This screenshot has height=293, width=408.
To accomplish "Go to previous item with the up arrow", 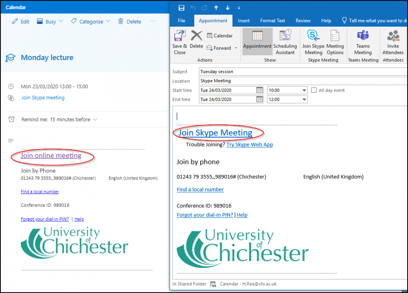I will coord(216,8).
